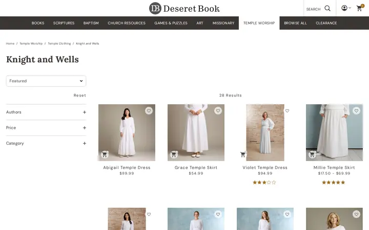The image size is (369, 230).
Task: Open the Games & Puzzles menu
Action: tap(171, 23)
